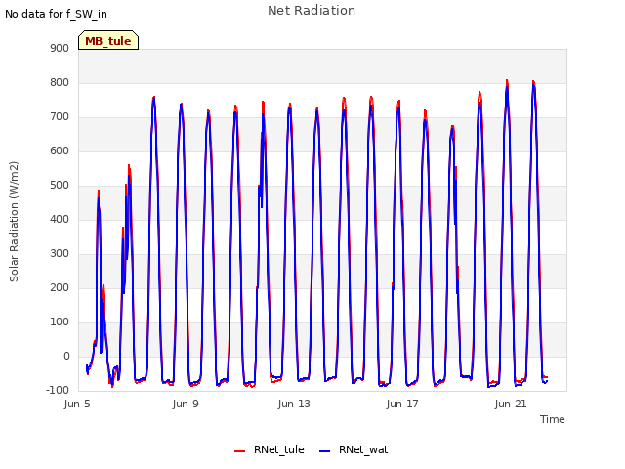Select the MB_tule label box
625x469 pixels.
108,40
